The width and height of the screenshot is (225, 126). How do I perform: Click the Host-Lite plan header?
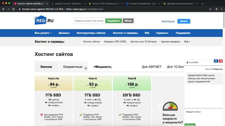click(54, 78)
